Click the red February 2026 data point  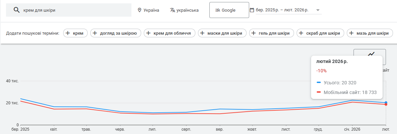pyautogui.click(x=386, y=104)
